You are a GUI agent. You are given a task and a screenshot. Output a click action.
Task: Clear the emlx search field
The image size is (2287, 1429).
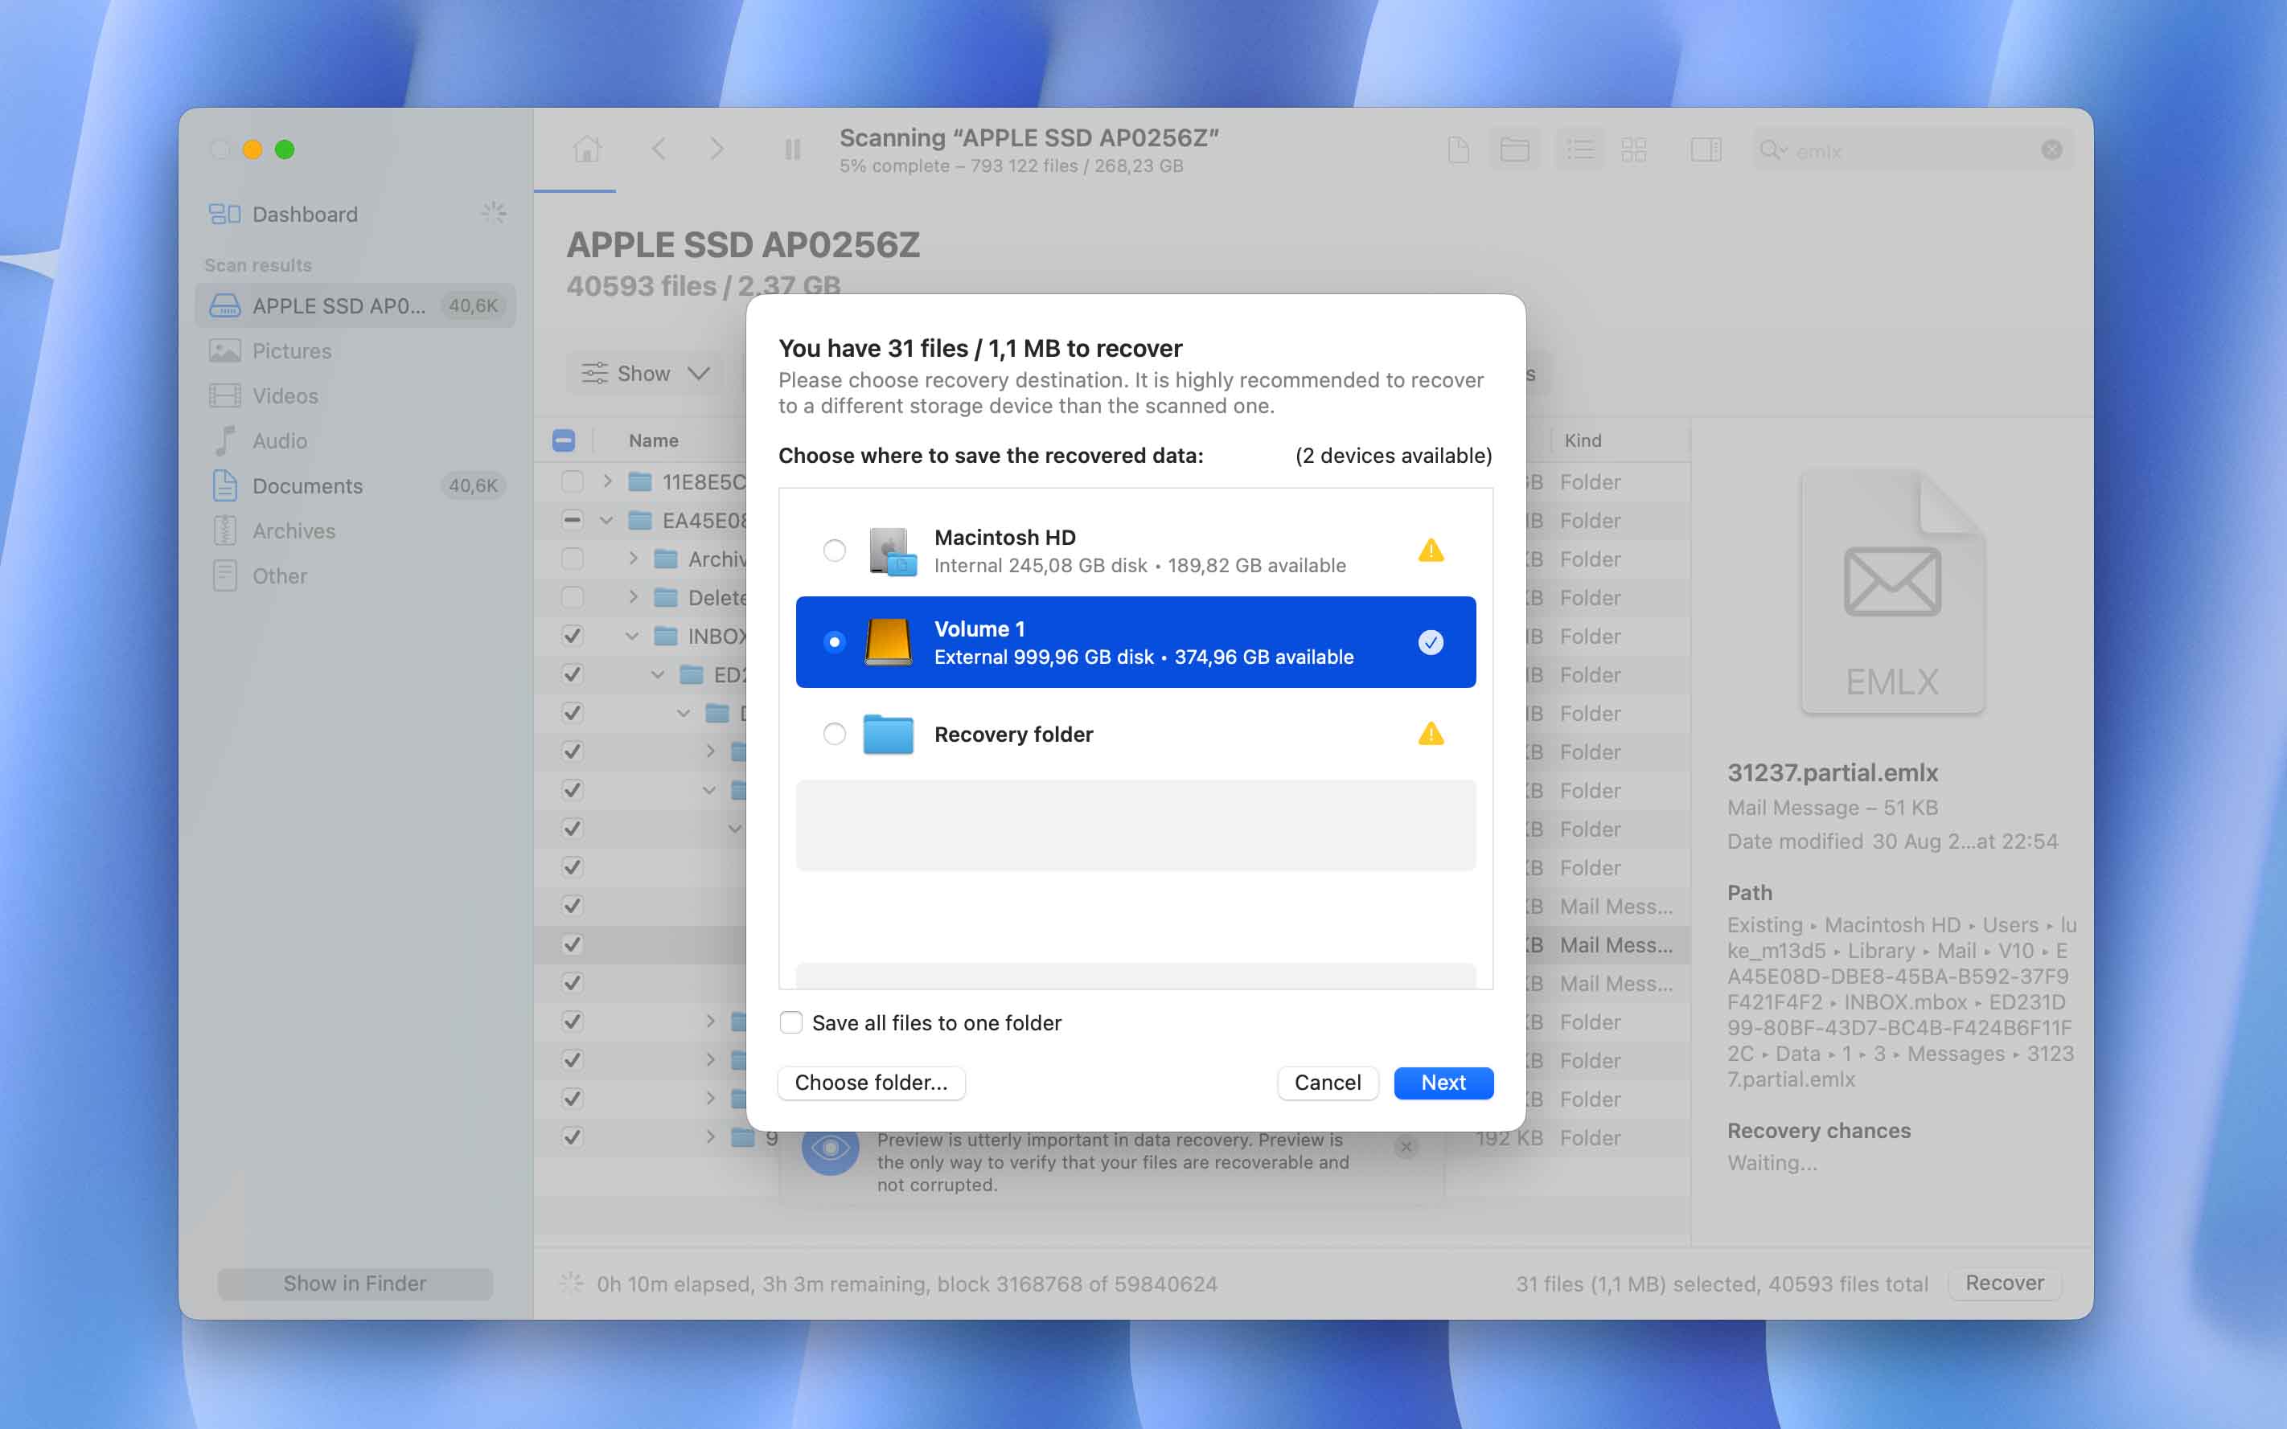[2051, 149]
